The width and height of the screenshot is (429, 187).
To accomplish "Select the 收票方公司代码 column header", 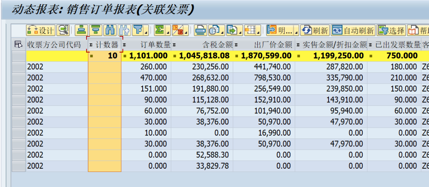I will [x=57, y=45].
